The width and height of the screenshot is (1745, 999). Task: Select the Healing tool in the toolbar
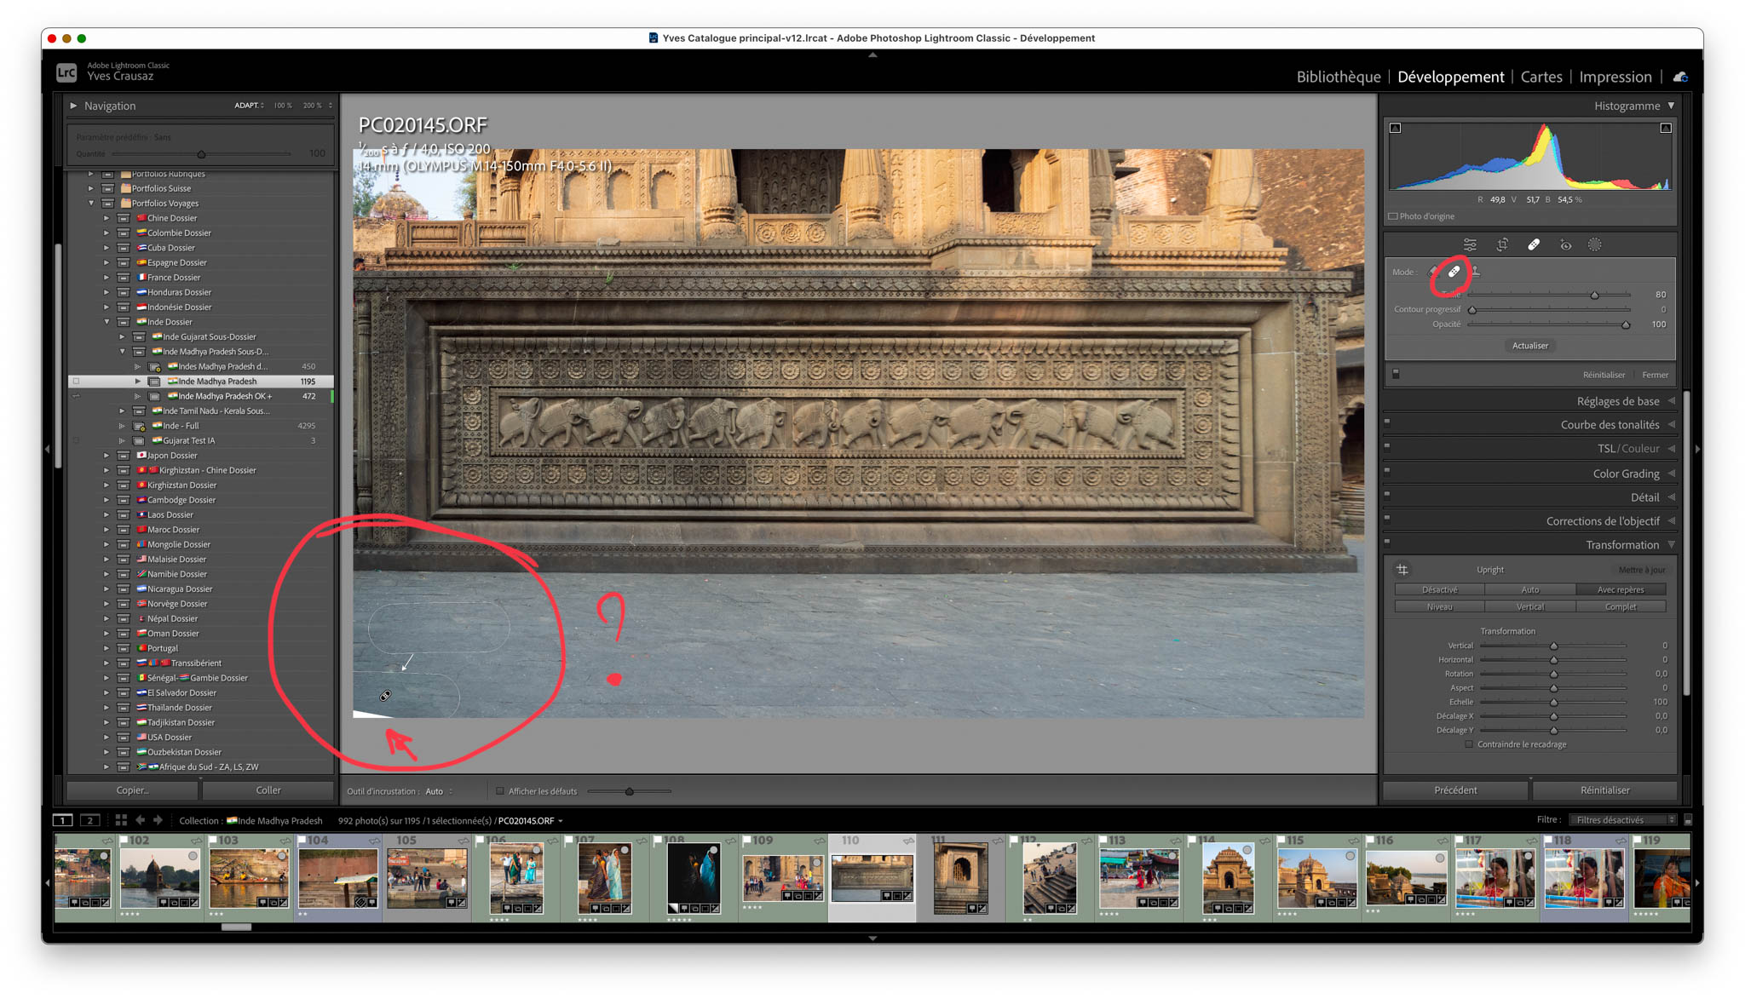point(1534,244)
